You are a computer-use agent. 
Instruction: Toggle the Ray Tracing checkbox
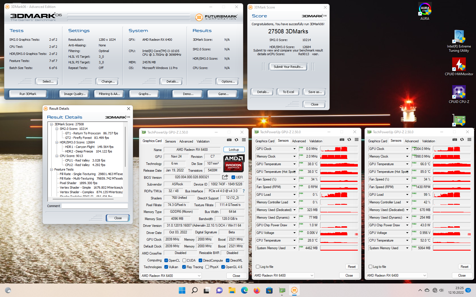pos(184,267)
